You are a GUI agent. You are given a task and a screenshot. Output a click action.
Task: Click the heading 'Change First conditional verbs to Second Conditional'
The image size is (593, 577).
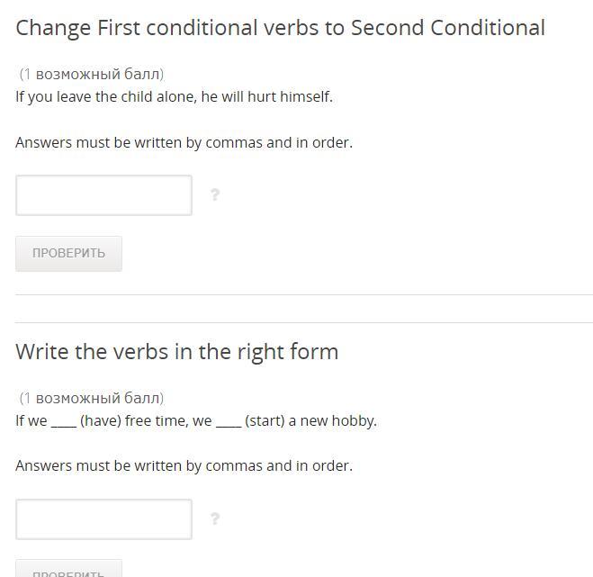click(x=280, y=28)
